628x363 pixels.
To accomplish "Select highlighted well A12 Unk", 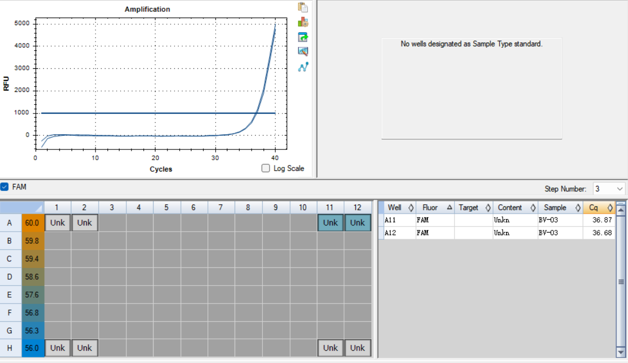I will [358, 223].
